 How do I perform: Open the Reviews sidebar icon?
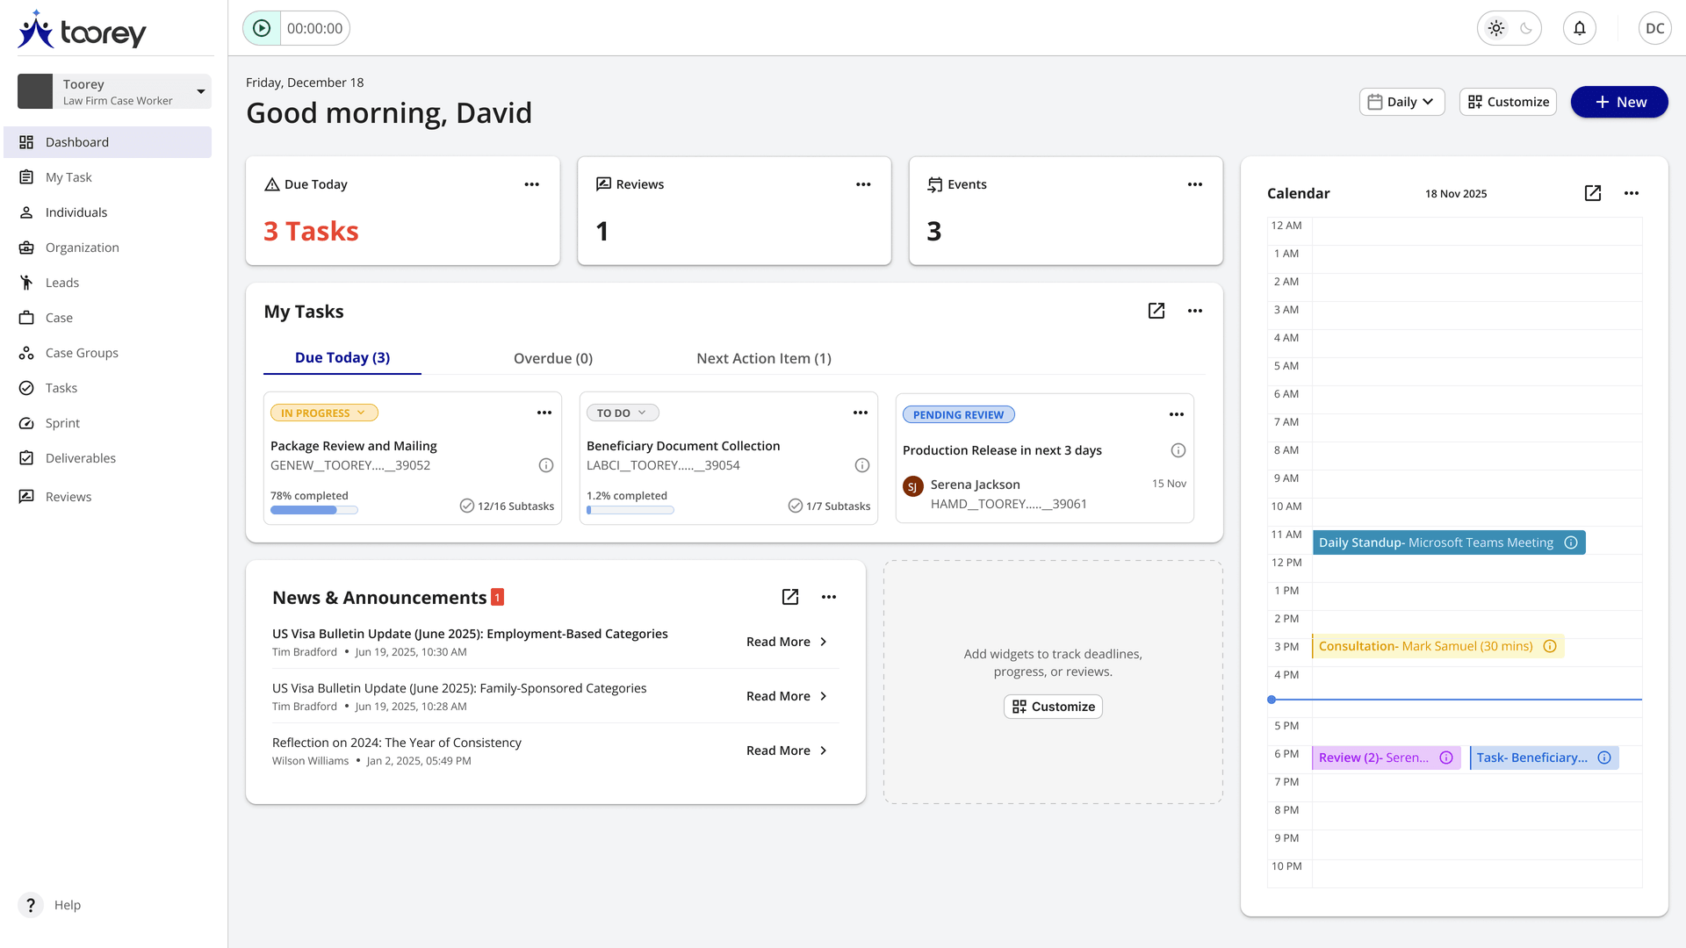click(26, 496)
